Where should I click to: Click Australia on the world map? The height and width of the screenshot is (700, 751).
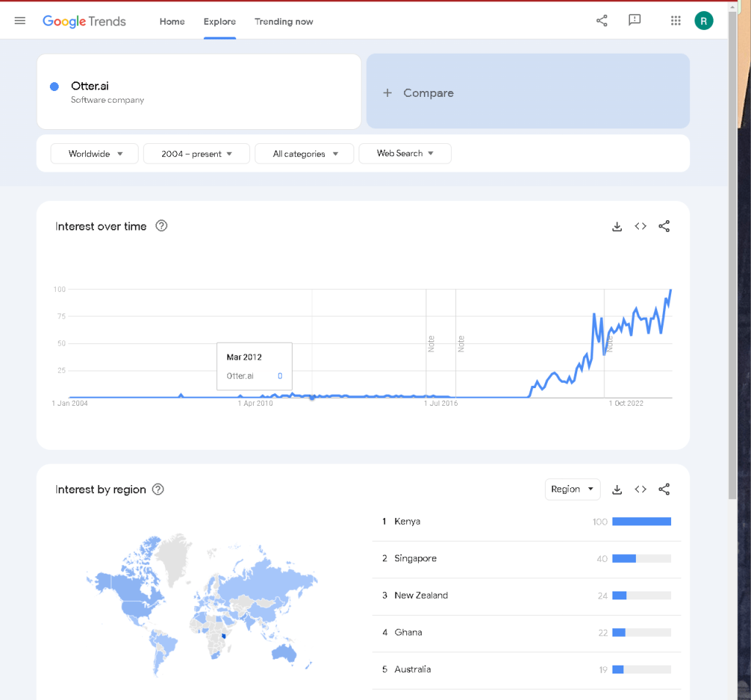point(285,653)
